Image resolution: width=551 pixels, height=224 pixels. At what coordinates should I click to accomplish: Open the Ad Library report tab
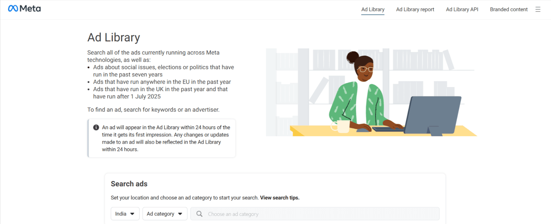[x=415, y=9]
